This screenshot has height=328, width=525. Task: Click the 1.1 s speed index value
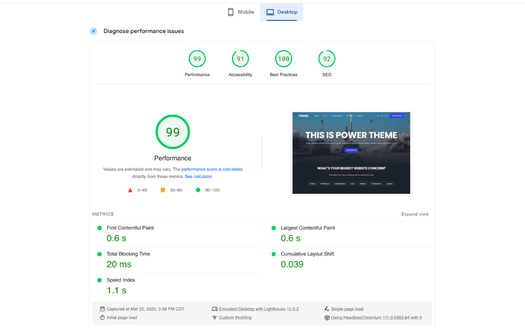117,291
